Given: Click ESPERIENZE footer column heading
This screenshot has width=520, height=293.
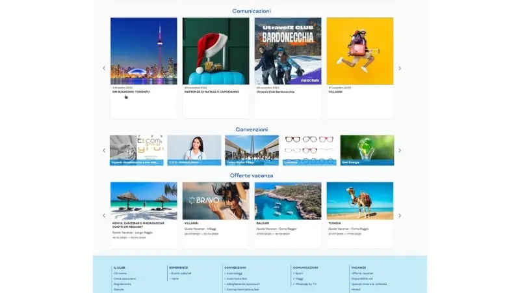Looking at the screenshot, I should (x=178, y=268).
